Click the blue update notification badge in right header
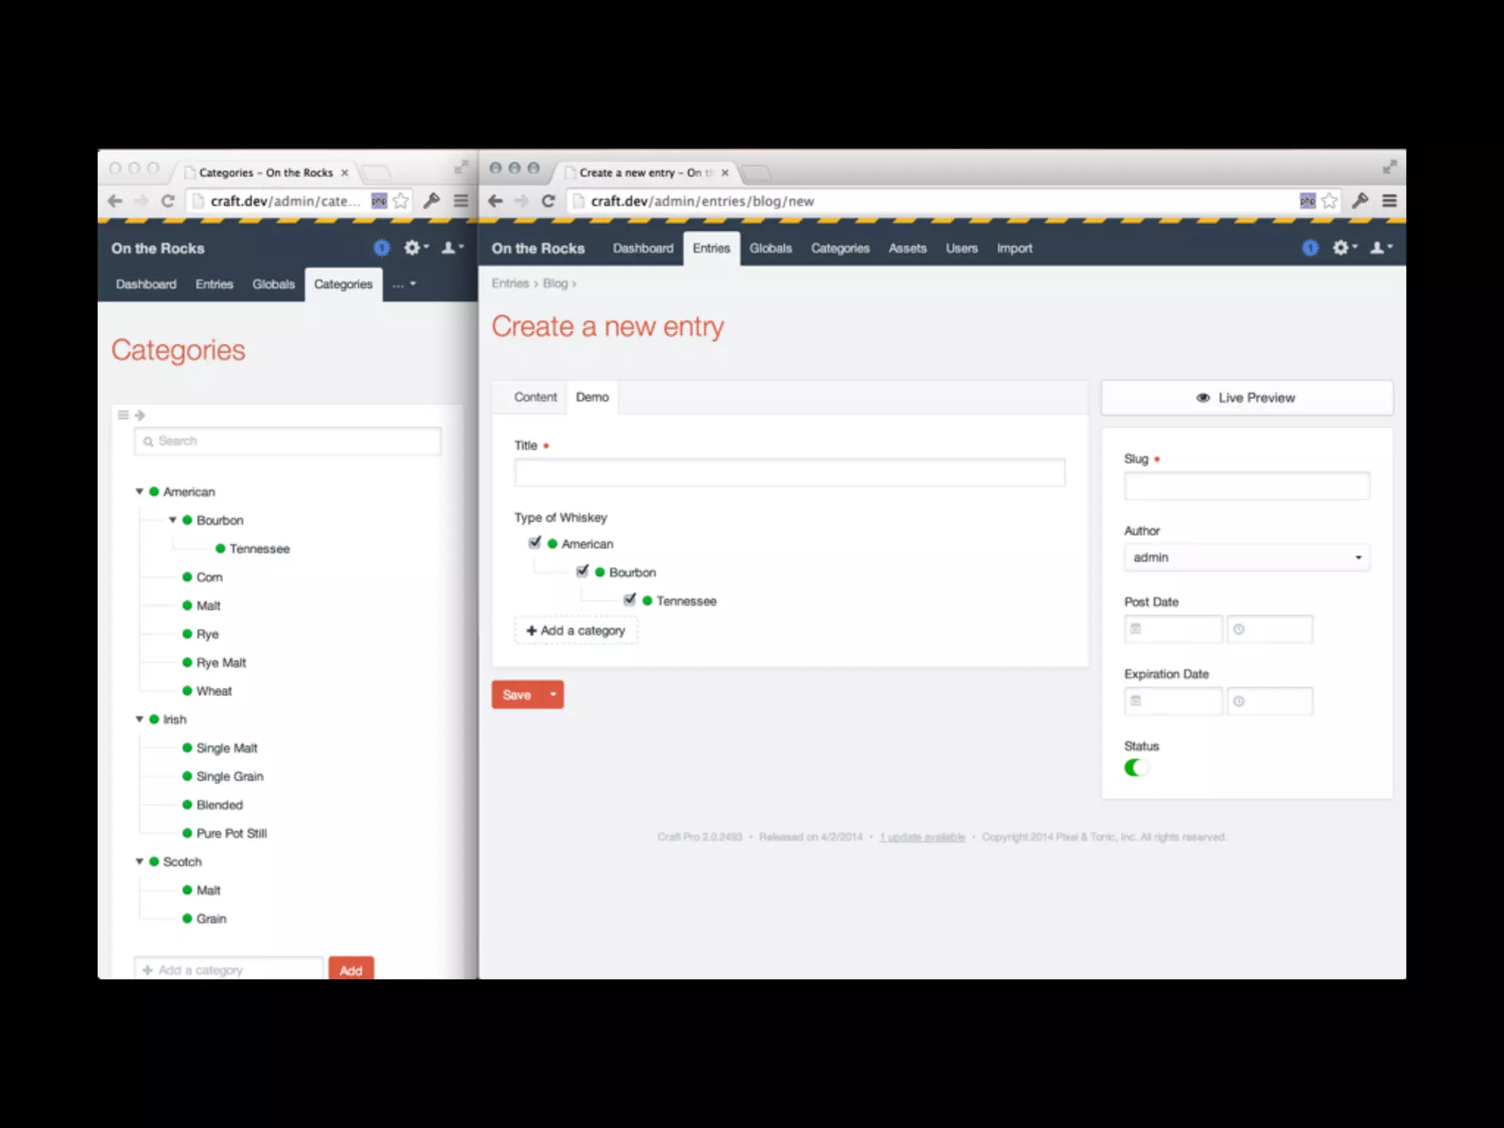Viewport: 1504px width, 1128px height. (x=1310, y=248)
